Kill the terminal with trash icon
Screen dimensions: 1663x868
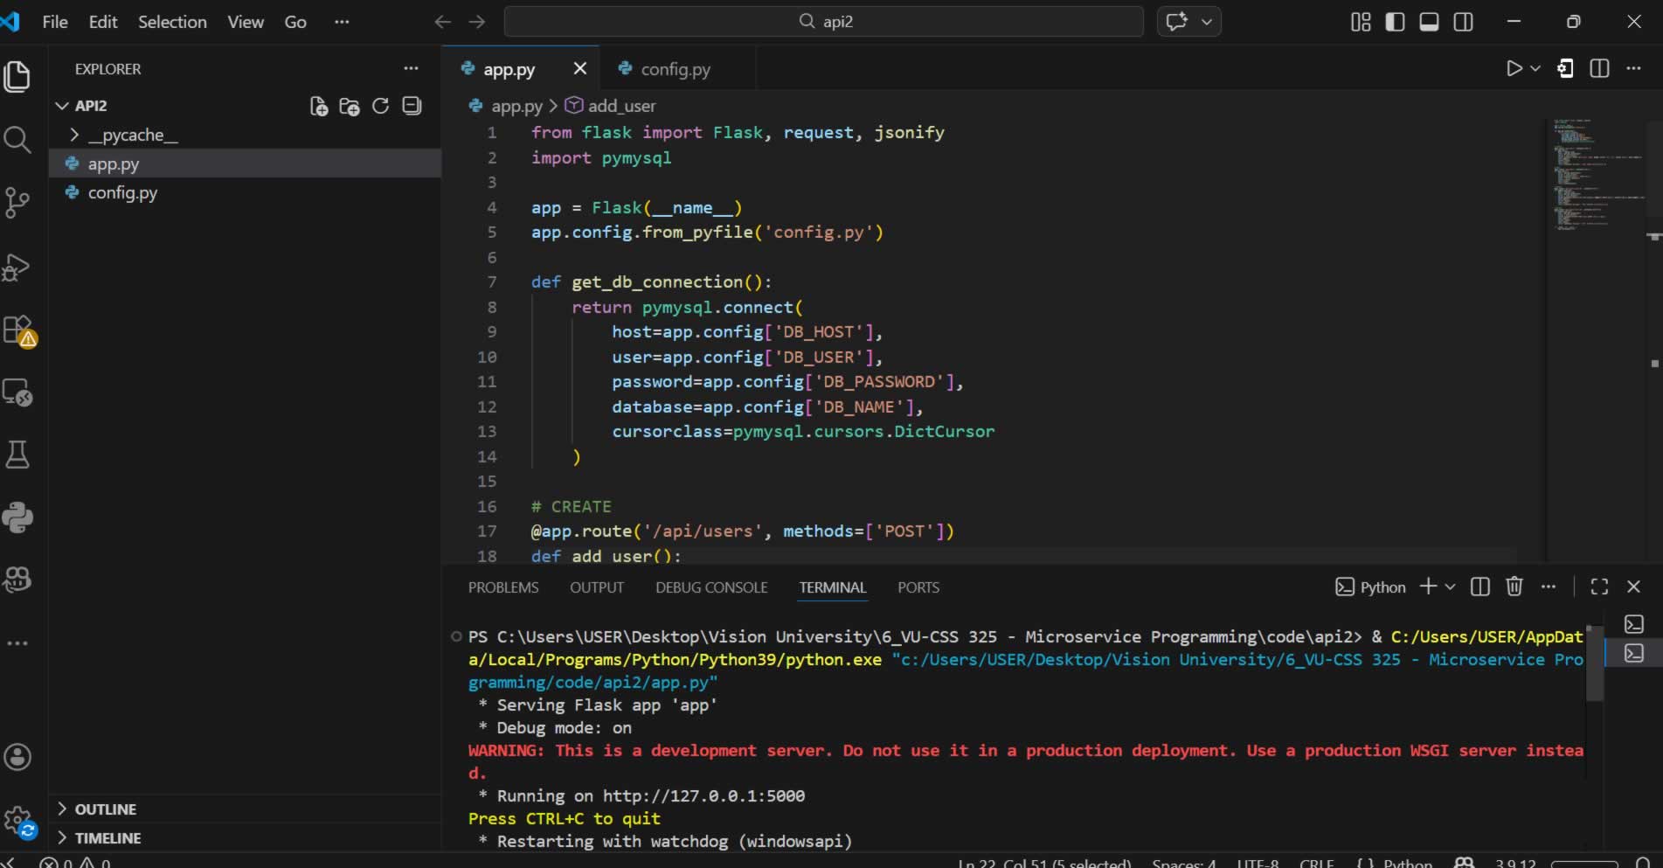click(1514, 587)
